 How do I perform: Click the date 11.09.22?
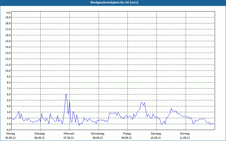click(x=185, y=138)
